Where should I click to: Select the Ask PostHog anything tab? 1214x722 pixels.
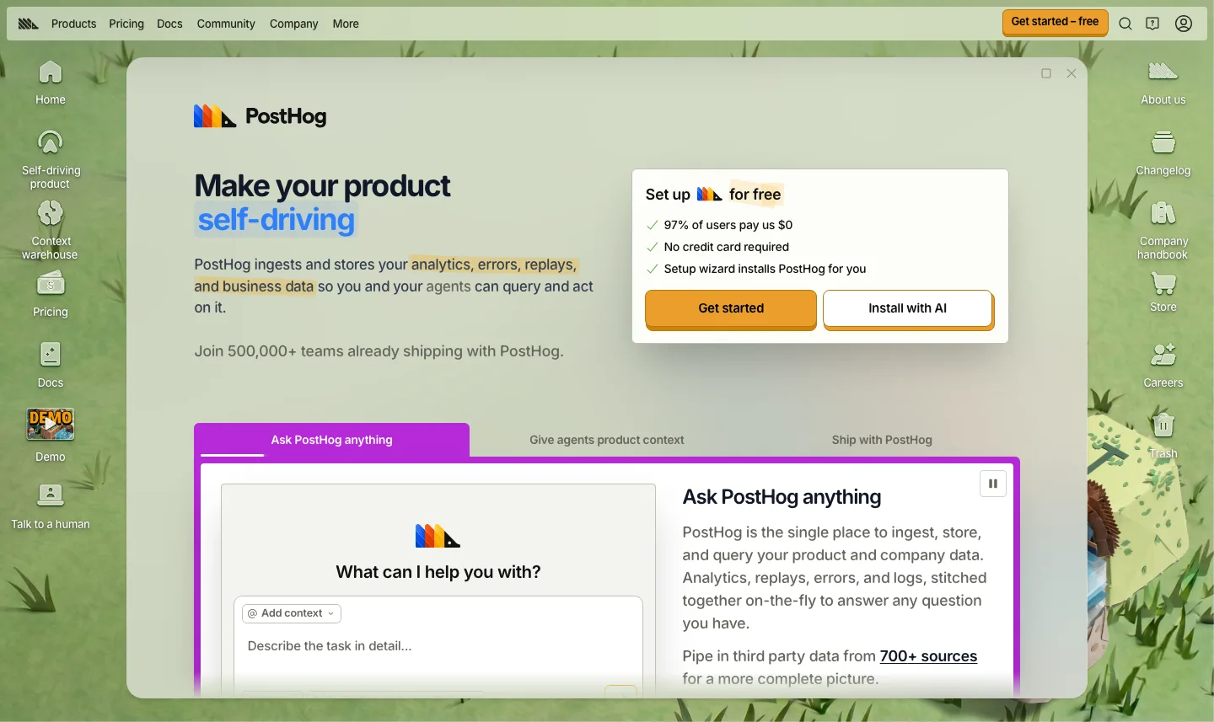point(331,440)
